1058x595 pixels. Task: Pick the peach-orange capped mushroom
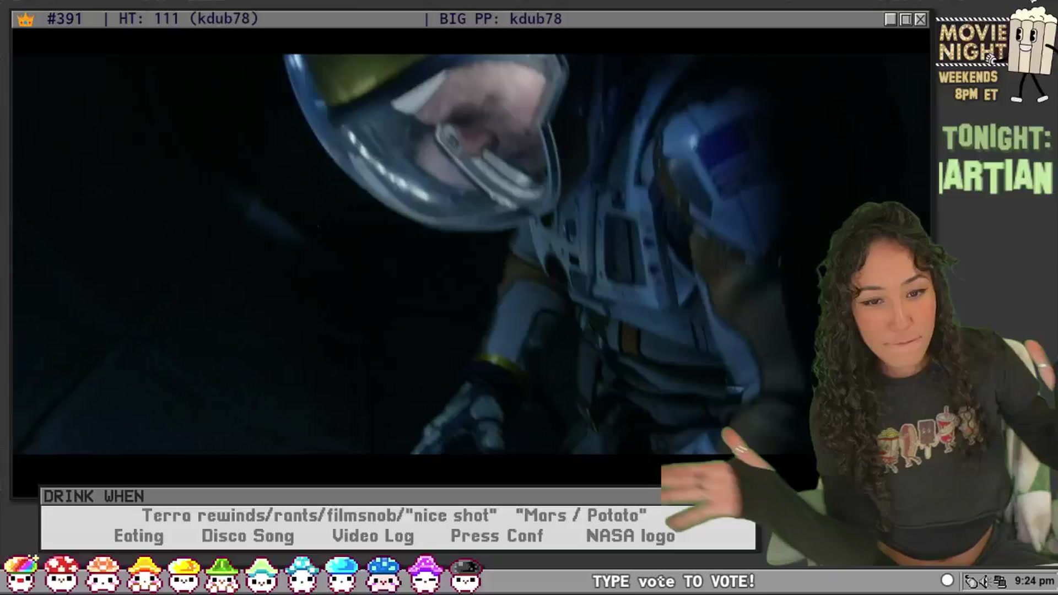103,574
